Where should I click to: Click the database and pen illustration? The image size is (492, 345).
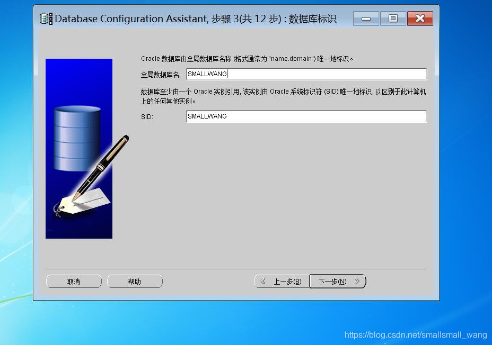pyautogui.click(x=87, y=149)
